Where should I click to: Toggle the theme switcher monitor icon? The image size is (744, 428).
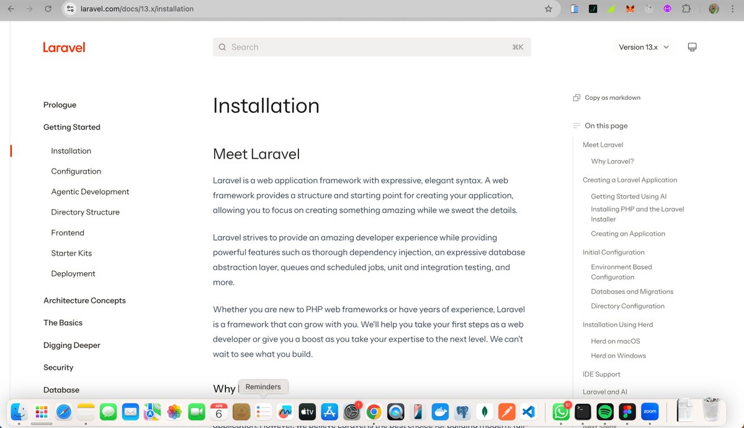tap(692, 47)
